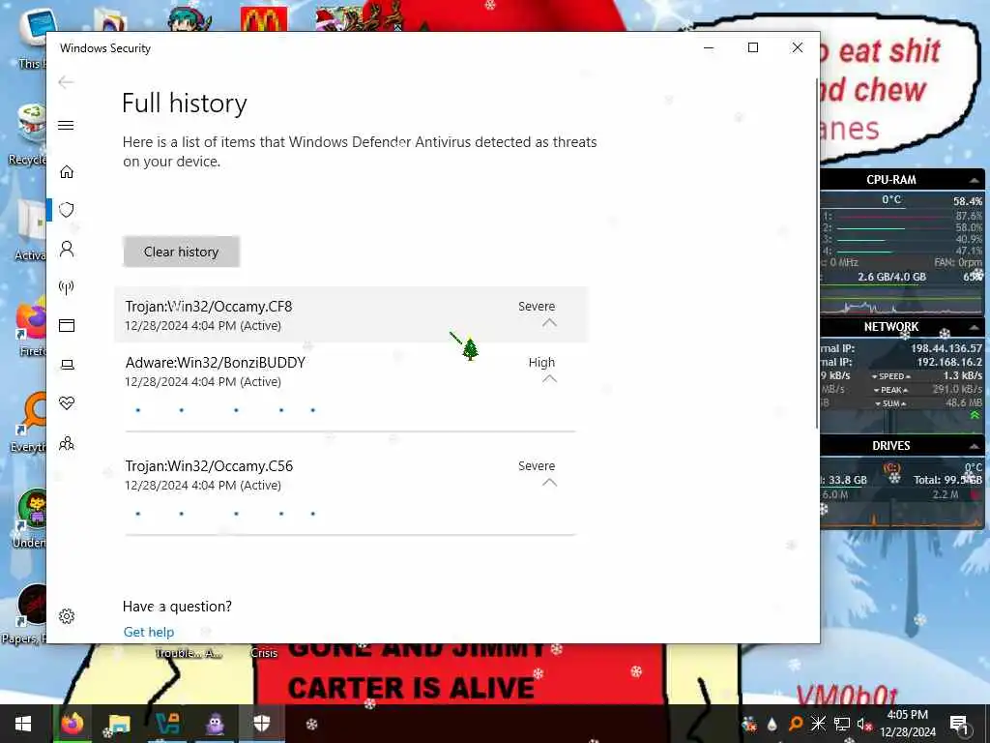Screen dimensions: 990x743
Task: Click Windows Security shield in taskbar
Action: coord(262,724)
